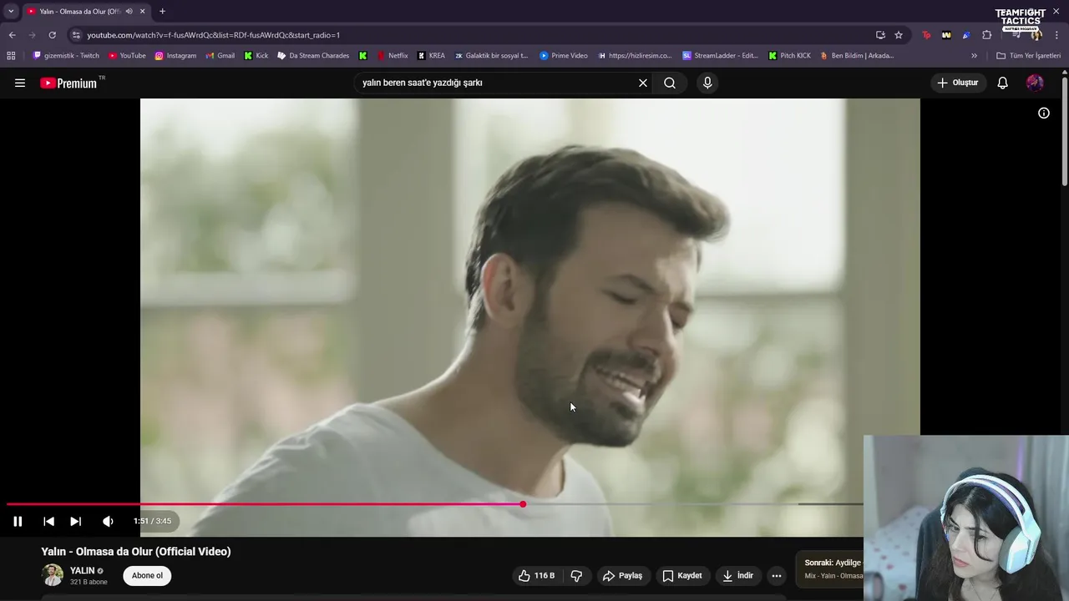
Task: Pause the playing video
Action: [18, 521]
